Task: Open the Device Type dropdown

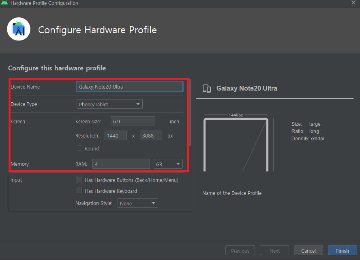Action: click(109, 104)
